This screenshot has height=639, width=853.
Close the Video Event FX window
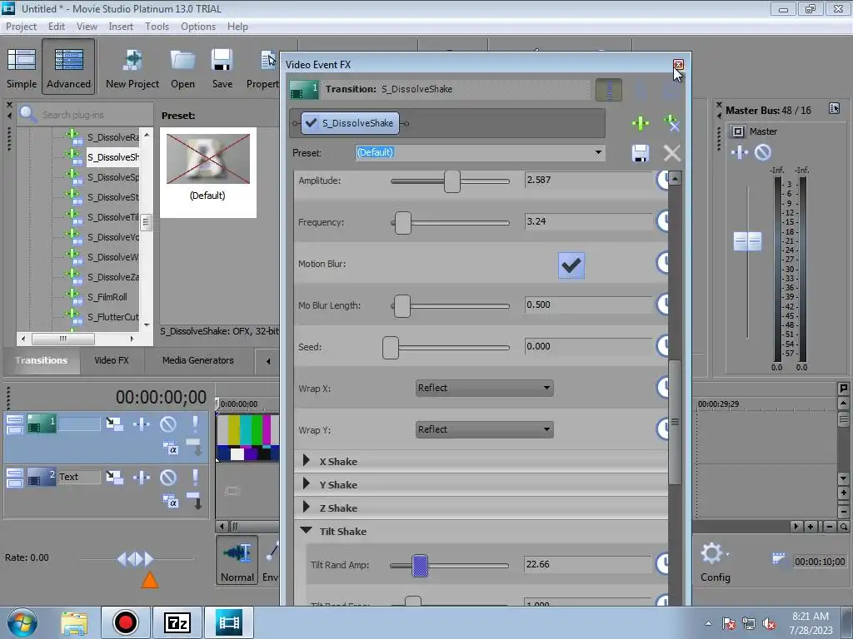(678, 65)
